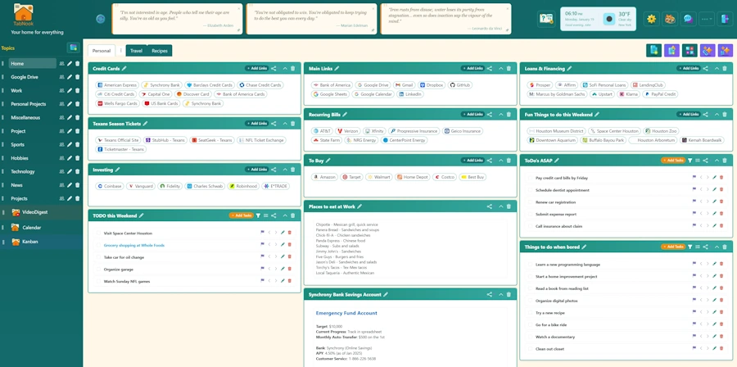Mark Submit expense report complete
The width and height of the screenshot is (737, 367).
531,215
